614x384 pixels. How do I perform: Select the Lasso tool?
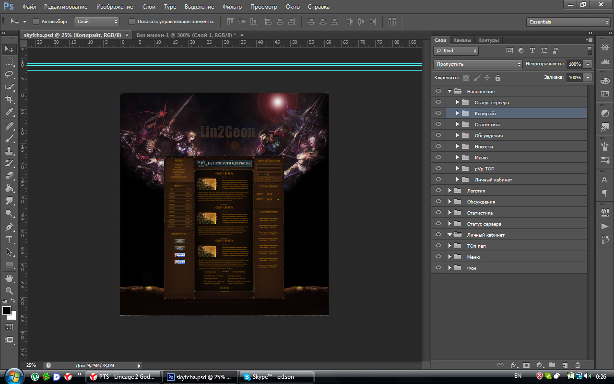(x=9, y=74)
